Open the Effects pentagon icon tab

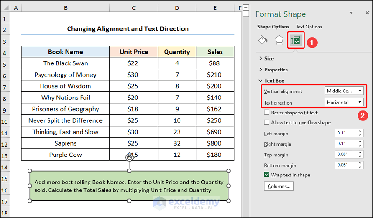tap(279, 40)
